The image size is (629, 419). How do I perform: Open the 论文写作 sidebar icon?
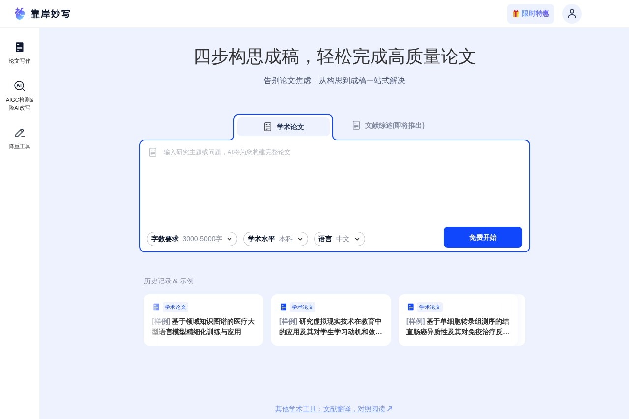[x=20, y=47]
